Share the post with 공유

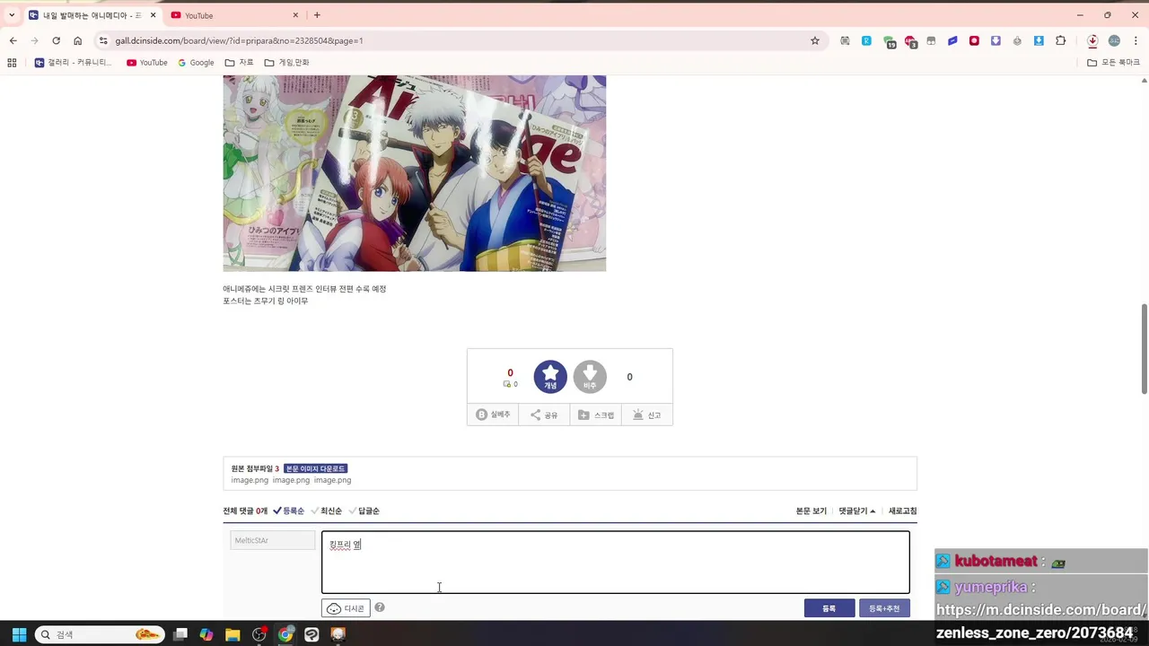544,415
